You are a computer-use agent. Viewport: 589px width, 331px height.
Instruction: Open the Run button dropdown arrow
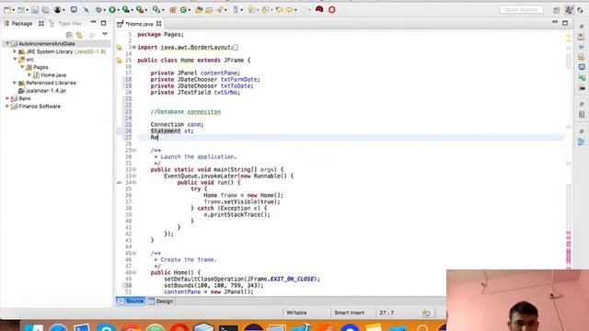coord(119,10)
